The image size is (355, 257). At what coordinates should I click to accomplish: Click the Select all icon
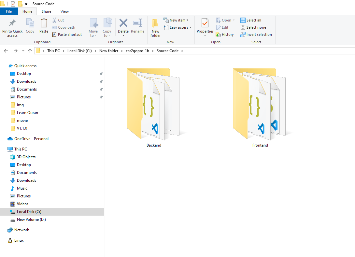(243, 20)
